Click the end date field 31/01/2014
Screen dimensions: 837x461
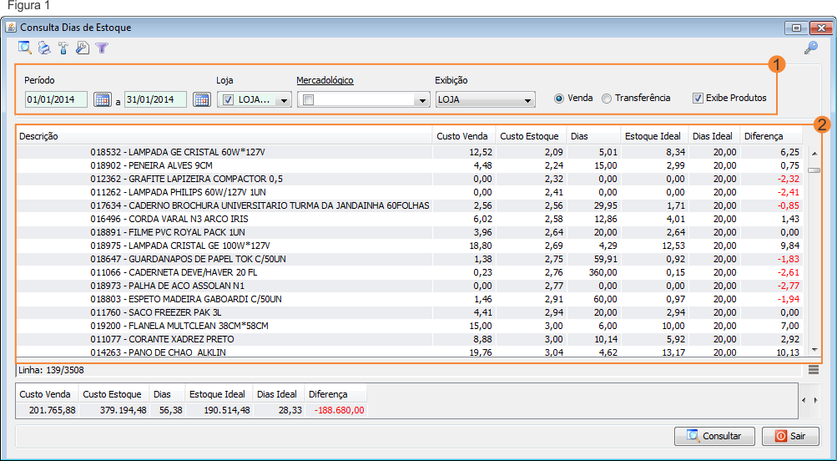[x=155, y=99]
